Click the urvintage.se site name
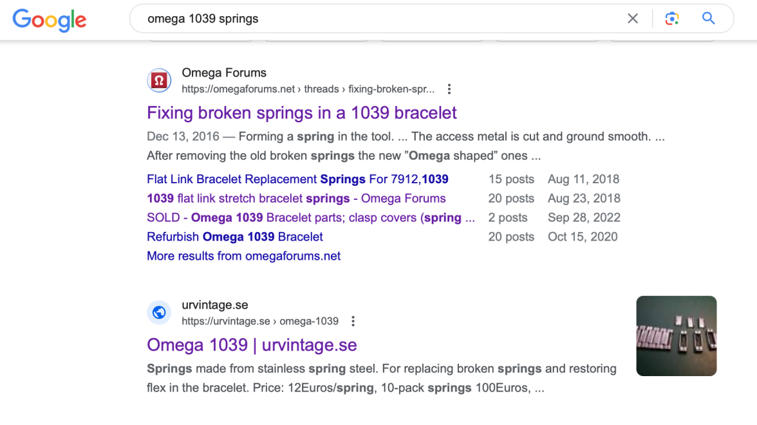 [214, 305]
